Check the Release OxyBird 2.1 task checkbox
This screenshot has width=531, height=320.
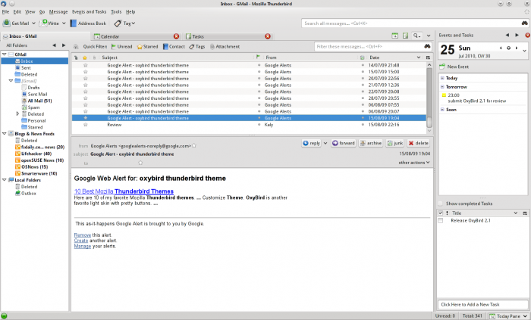441,220
